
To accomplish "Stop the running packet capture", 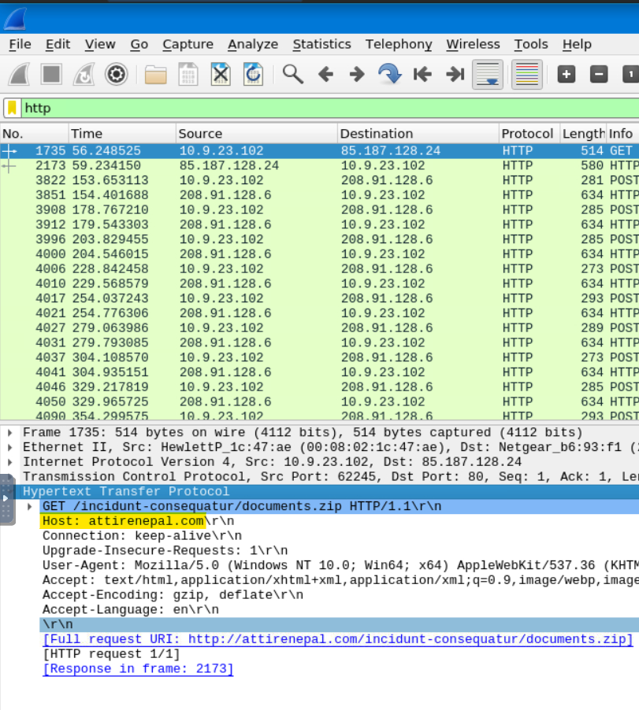I will click(x=52, y=75).
